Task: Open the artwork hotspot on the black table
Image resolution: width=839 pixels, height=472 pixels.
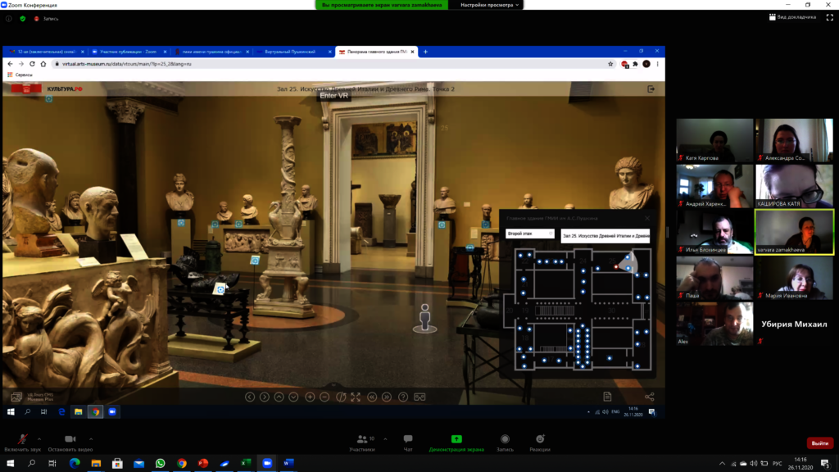Action: (220, 289)
